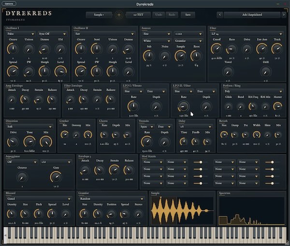Open the LFO I/Vibrato Sine shape dropdown

click(x=133, y=91)
